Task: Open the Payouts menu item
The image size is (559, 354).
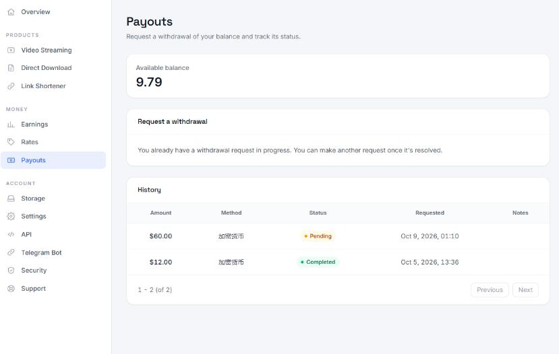Action: (53, 160)
